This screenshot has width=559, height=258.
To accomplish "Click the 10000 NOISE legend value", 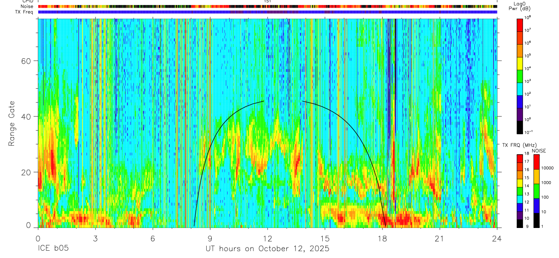I will [547, 168].
